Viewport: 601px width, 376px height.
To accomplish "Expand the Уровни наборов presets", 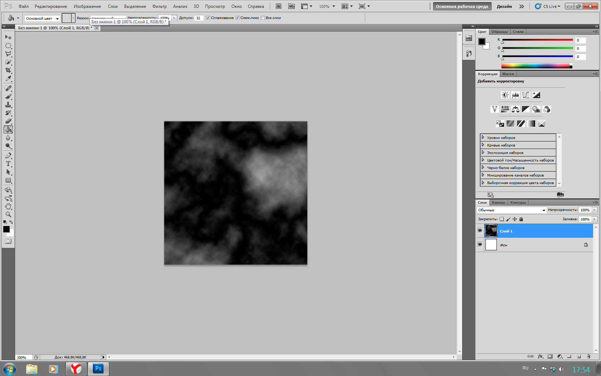I will pyautogui.click(x=483, y=138).
